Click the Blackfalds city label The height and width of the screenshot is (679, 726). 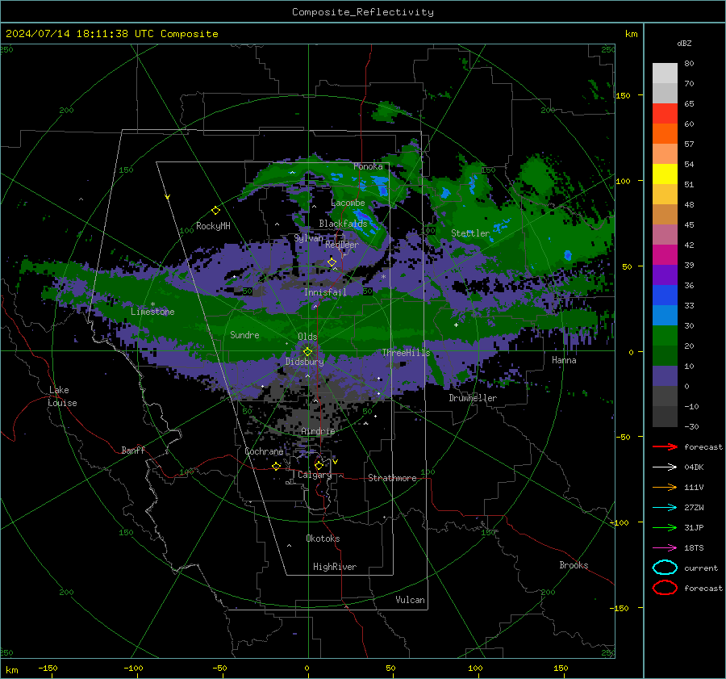(x=343, y=224)
